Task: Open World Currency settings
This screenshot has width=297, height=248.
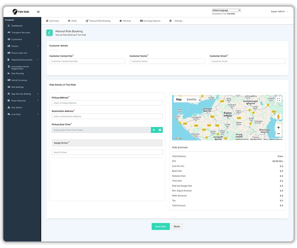Action: 19,80
